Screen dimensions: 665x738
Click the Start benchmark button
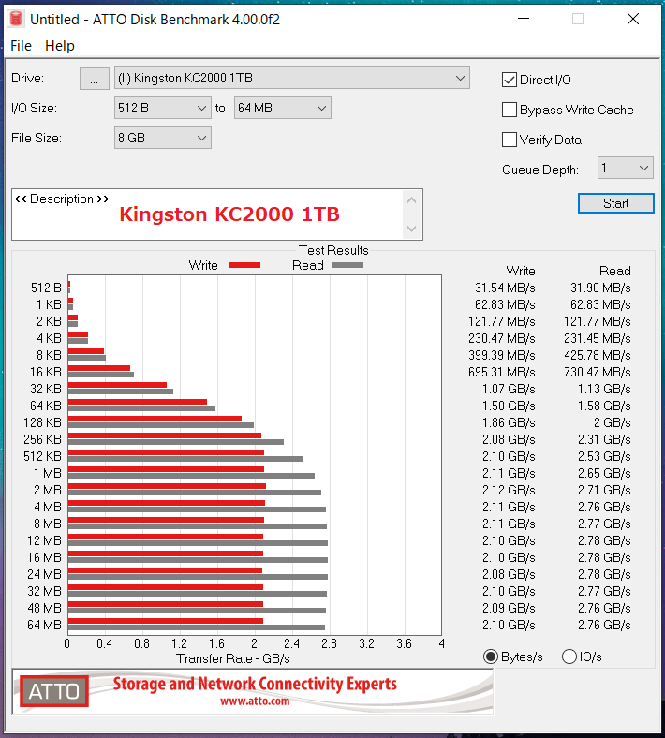tap(615, 203)
